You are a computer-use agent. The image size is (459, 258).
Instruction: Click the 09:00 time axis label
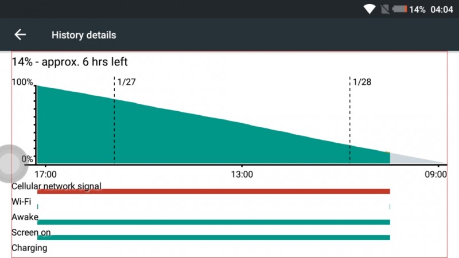point(436,174)
